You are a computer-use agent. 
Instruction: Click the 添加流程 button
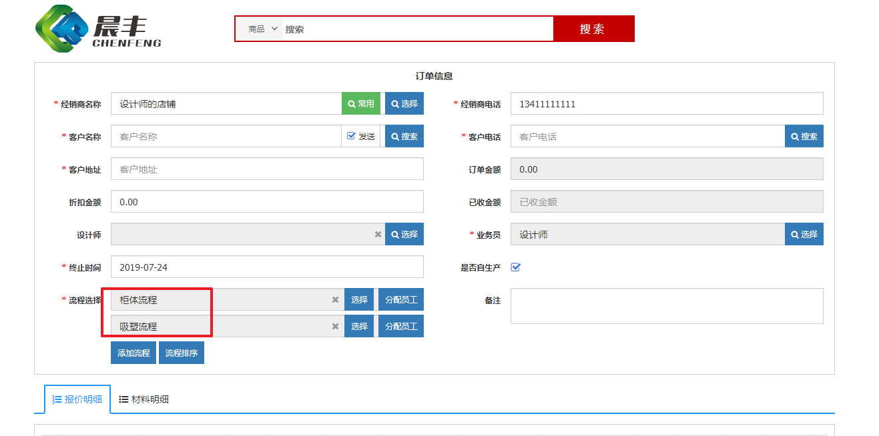(x=133, y=353)
